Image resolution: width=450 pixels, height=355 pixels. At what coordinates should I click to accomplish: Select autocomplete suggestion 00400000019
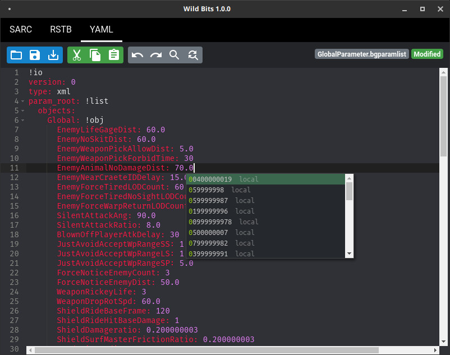coord(210,179)
